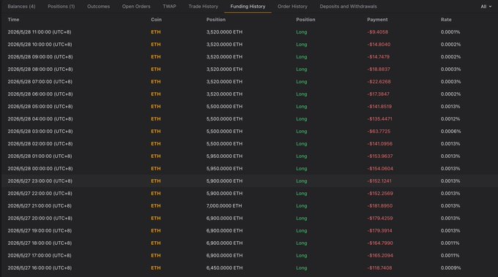Image resolution: width=498 pixels, height=277 pixels.
Task: Open the Order History tab
Action: [292, 7]
